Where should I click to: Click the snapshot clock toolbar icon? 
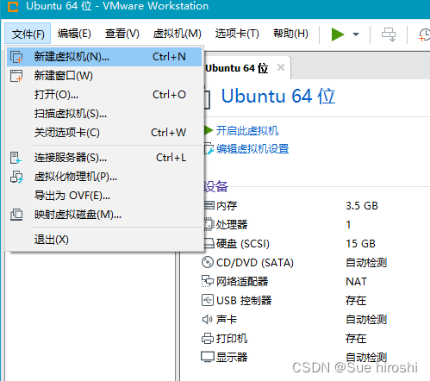425,34
